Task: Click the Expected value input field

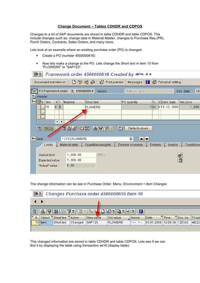Action: 81,160
